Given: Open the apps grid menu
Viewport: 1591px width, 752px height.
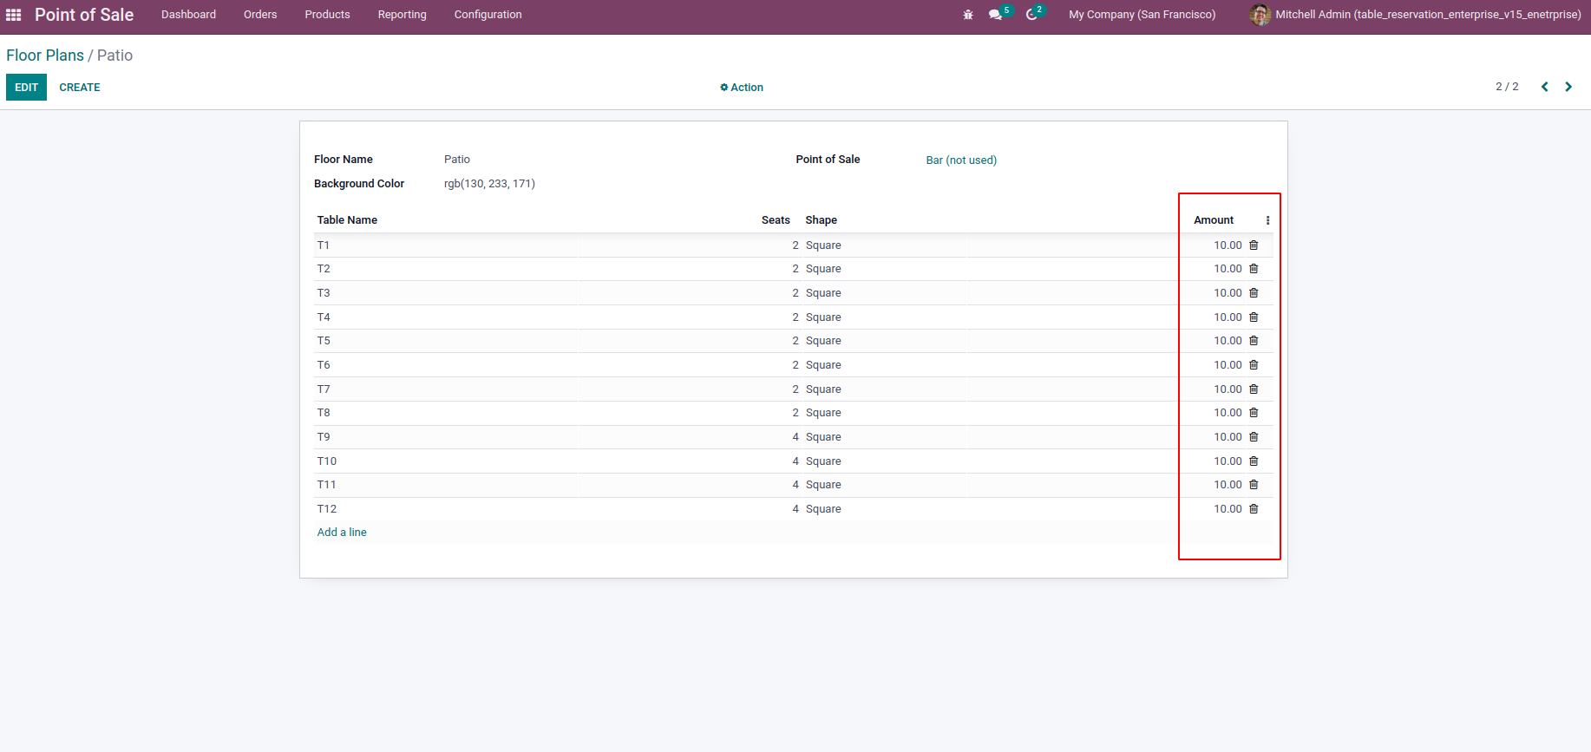Looking at the screenshot, I should coord(14,15).
